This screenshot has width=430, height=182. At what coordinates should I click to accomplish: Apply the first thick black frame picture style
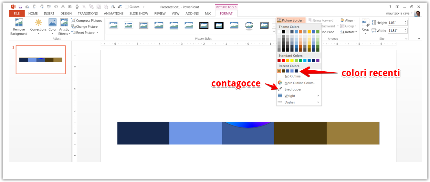tap(204, 25)
